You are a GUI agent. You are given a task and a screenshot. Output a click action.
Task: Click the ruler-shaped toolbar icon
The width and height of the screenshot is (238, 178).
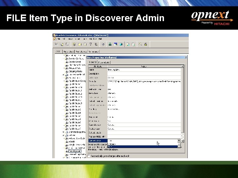[x=103, y=44]
